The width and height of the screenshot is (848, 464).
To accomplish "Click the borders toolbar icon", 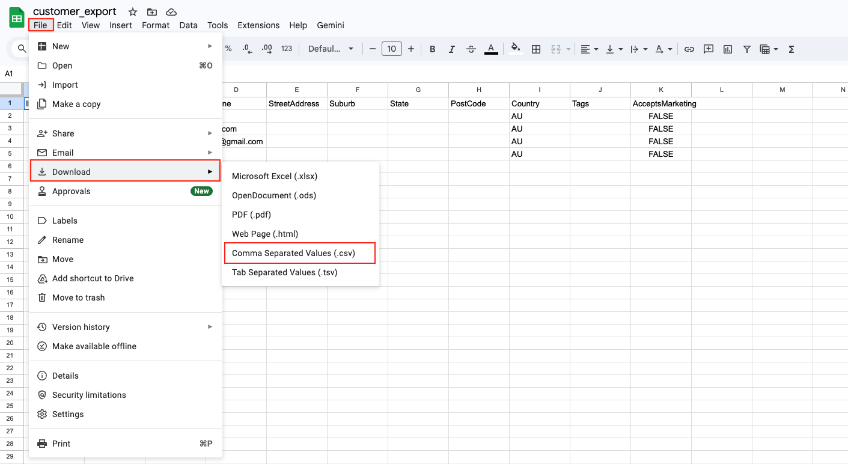I will (536, 49).
